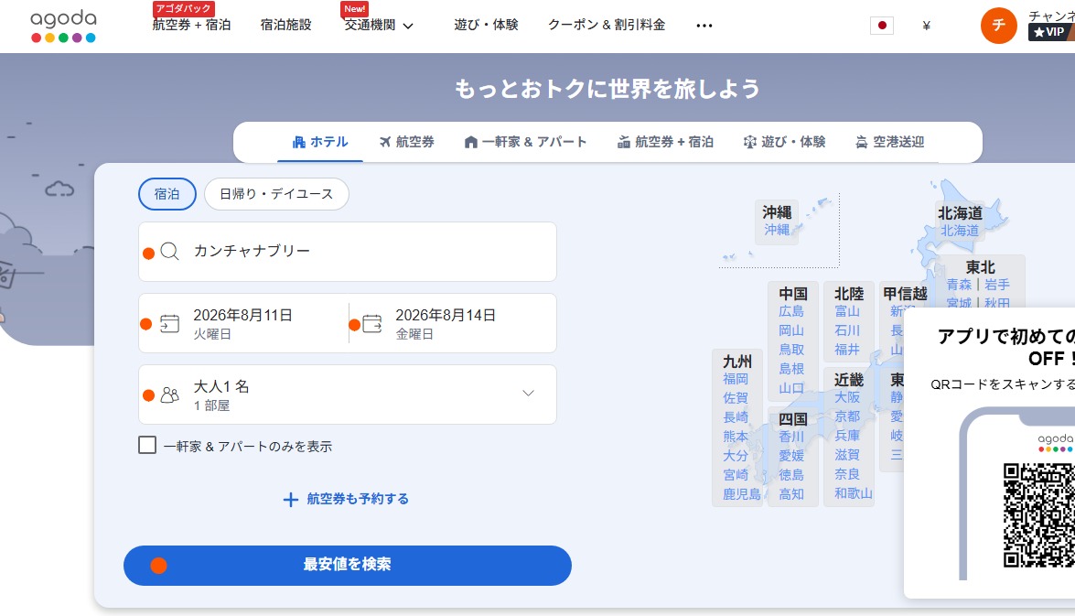Viewport: 1075px width, 616px height.
Task: Click the plus icon beside 航空券も予約する
Action: (x=291, y=500)
